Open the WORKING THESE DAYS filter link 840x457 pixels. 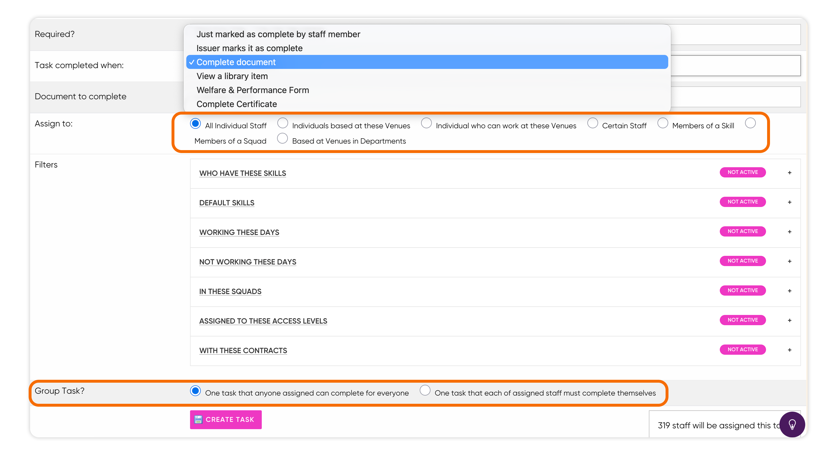[239, 233]
